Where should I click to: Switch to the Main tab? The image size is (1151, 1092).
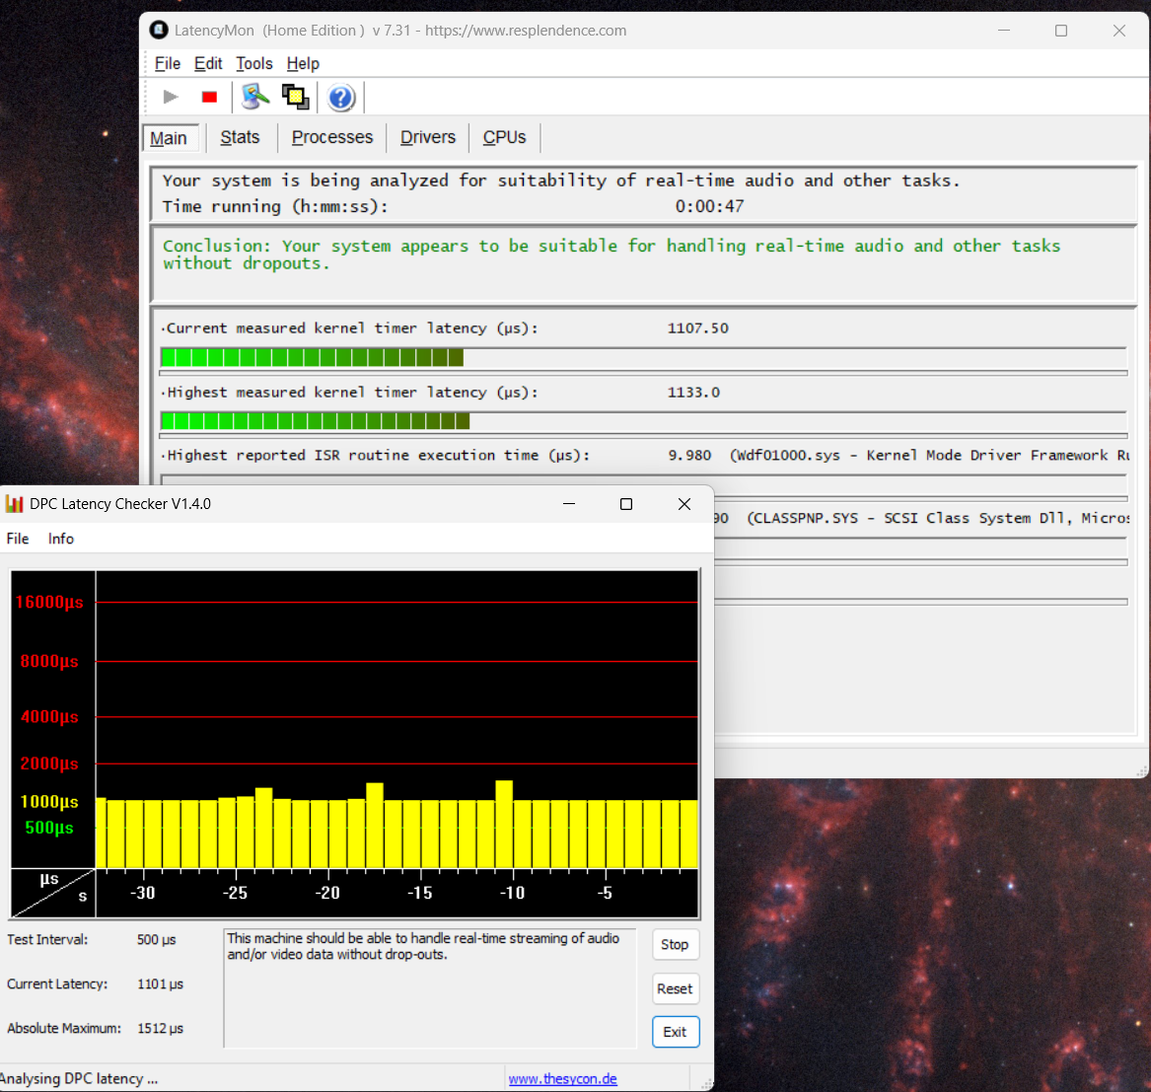[170, 138]
